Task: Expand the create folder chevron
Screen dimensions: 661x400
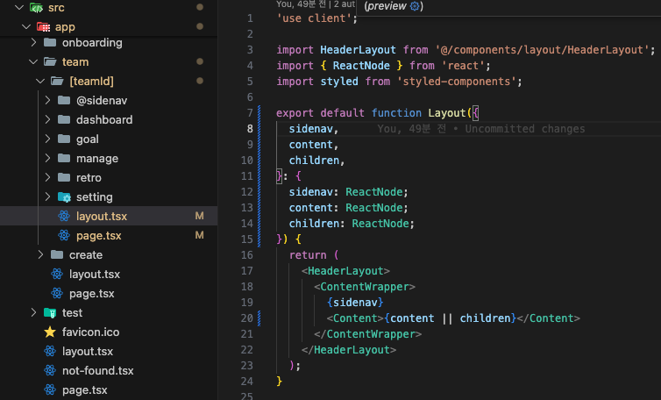Action: (x=40, y=254)
